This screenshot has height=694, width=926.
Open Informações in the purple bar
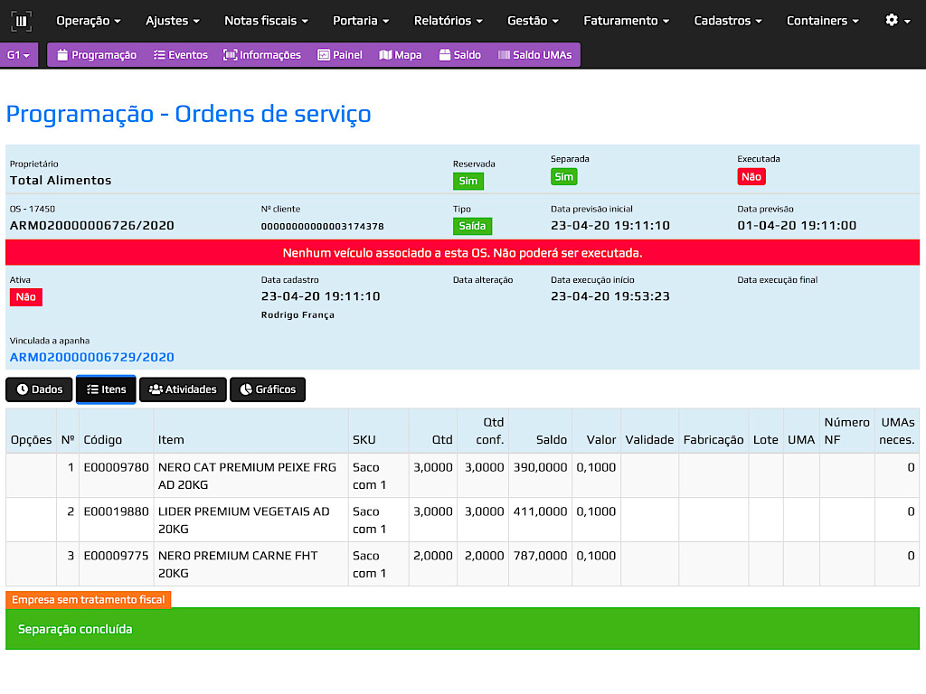pos(262,55)
